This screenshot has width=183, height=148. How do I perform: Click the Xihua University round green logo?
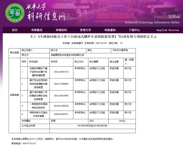point(15,13)
